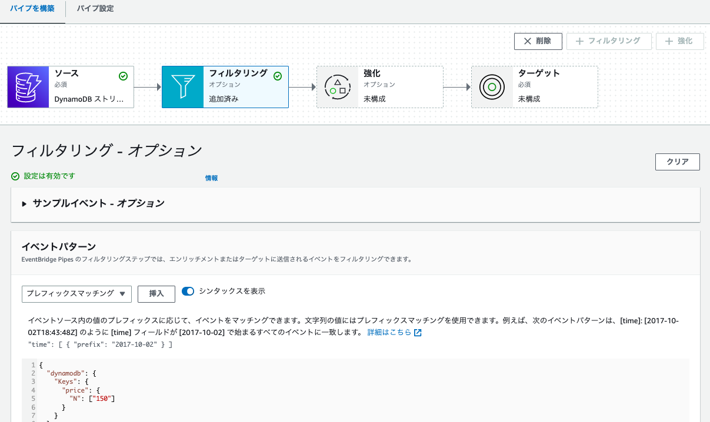This screenshot has width=710, height=422.
Task: Select the ソース step card title
Action: pyautogui.click(x=66, y=74)
